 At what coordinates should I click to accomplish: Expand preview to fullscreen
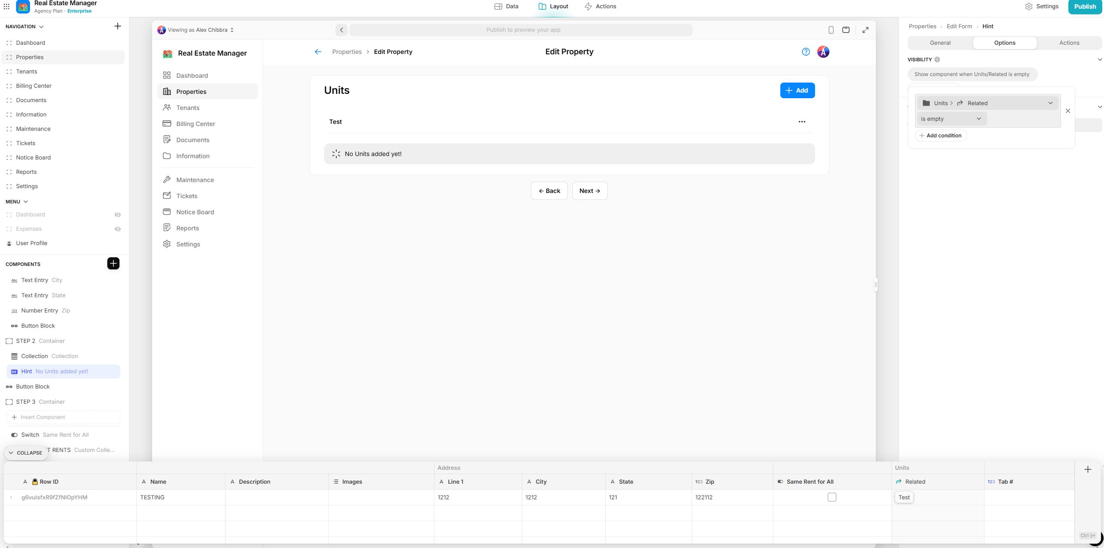(x=865, y=30)
